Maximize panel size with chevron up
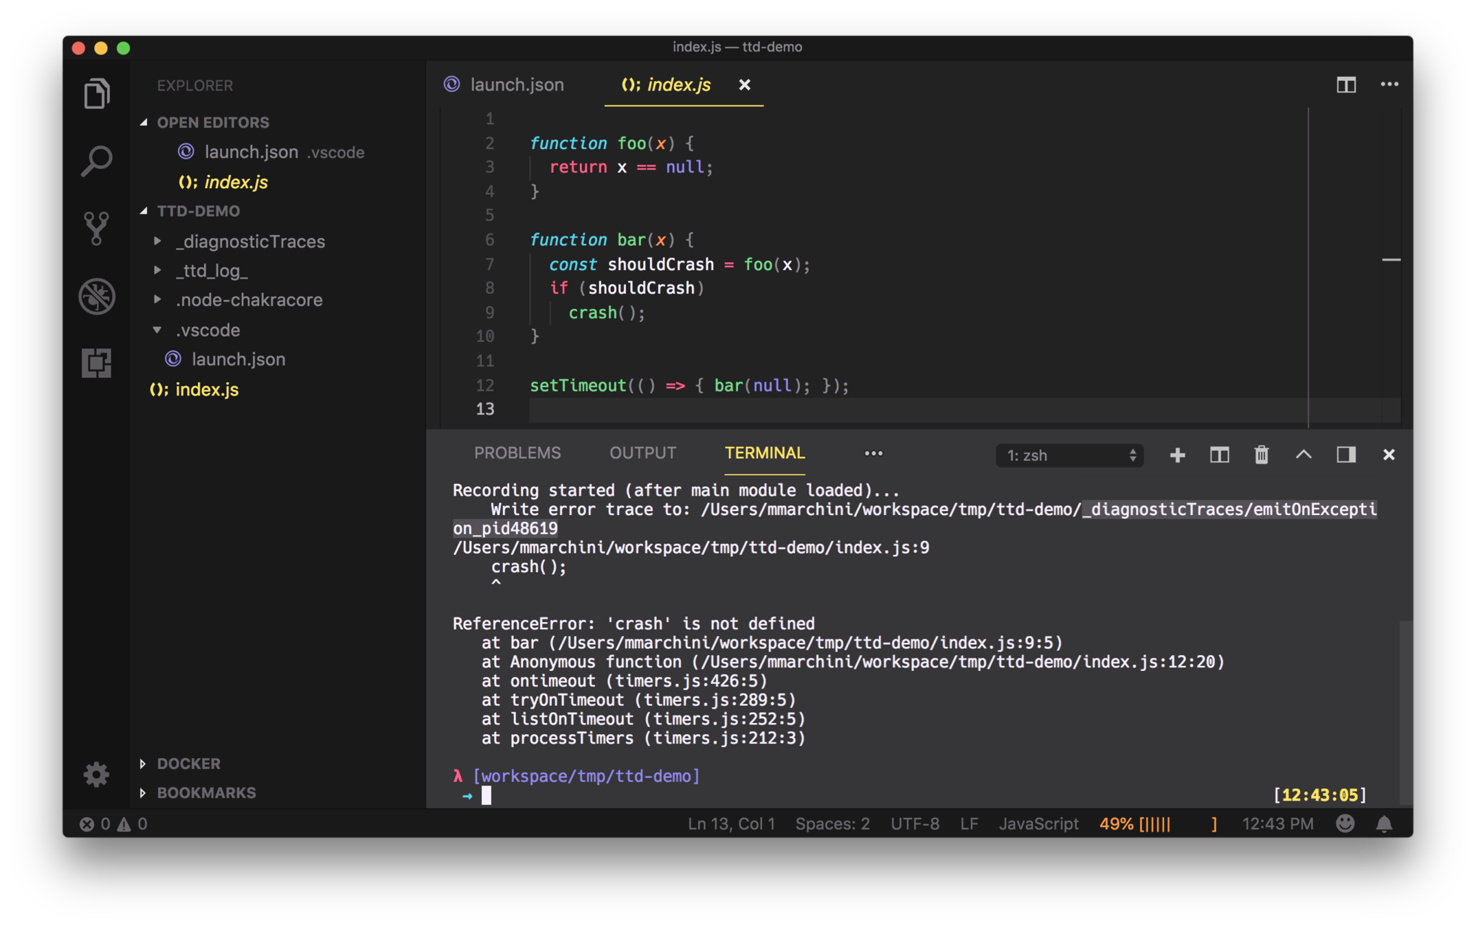This screenshot has height=927, width=1476. coord(1304,455)
